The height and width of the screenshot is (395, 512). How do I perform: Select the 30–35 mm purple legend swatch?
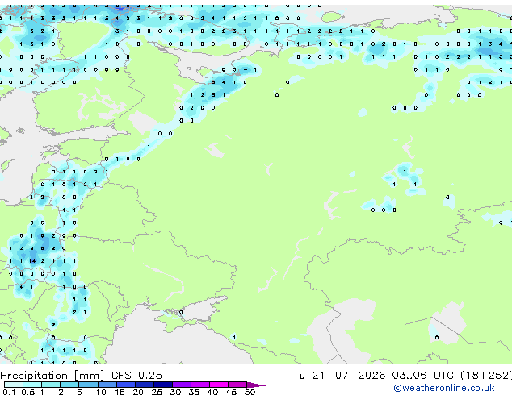tap(182, 385)
